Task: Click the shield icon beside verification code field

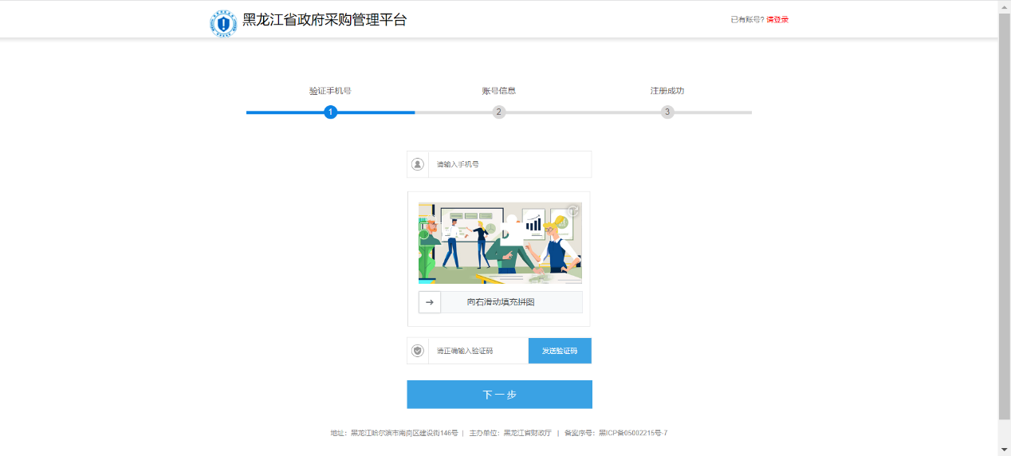Action: pos(418,351)
